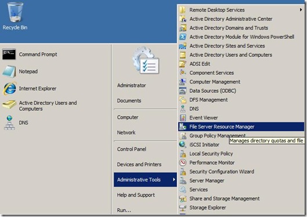The height and width of the screenshot is (217, 307).
Task: Click the Data Sources (ODBC) icon
Action: click(x=183, y=91)
